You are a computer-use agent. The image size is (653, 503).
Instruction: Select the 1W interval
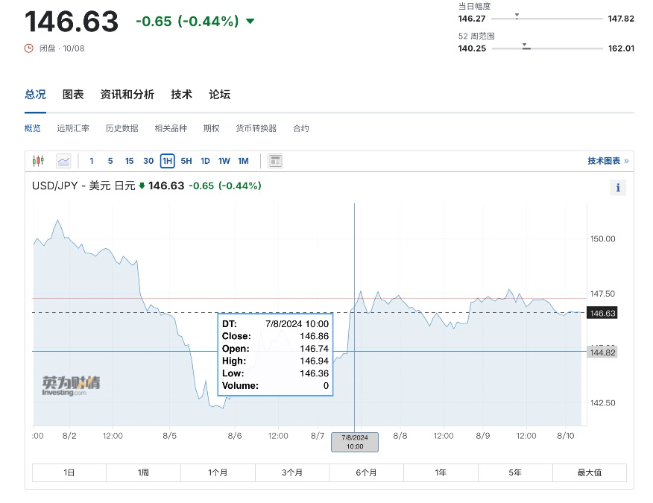(x=224, y=161)
